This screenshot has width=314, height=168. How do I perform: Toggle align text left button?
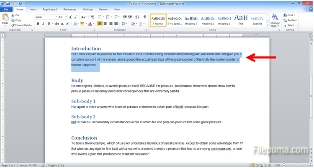pyautogui.click(x=100, y=24)
